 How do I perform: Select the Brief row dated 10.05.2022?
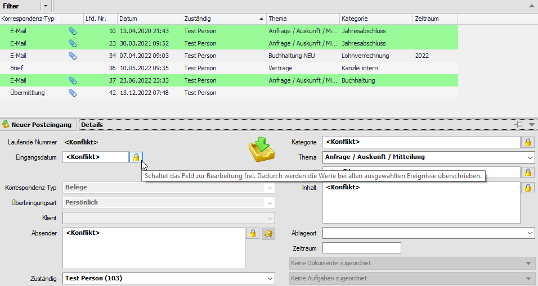point(229,68)
